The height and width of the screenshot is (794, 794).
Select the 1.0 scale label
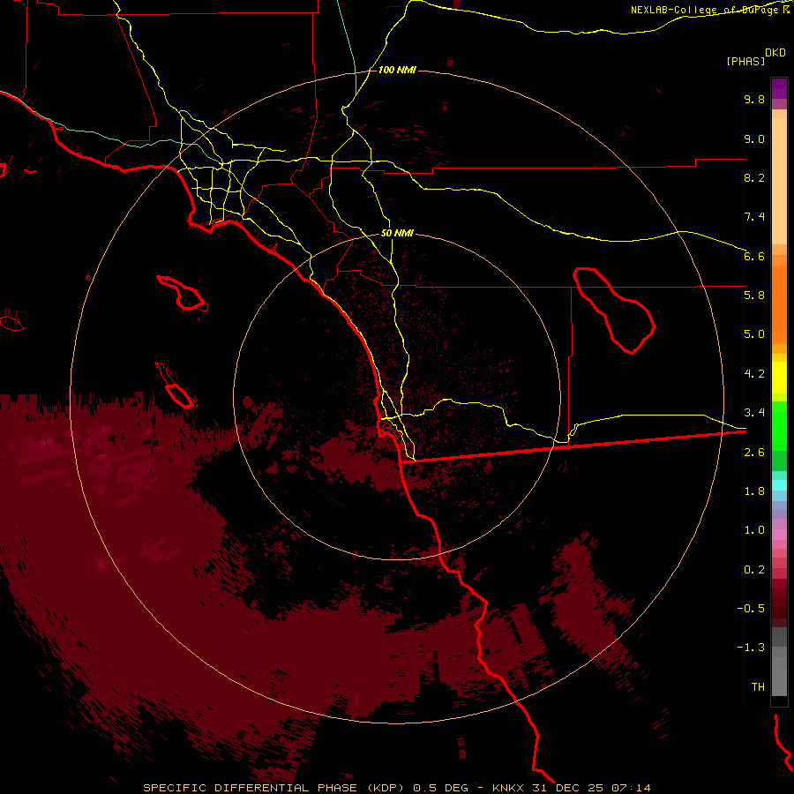[754, 530]
